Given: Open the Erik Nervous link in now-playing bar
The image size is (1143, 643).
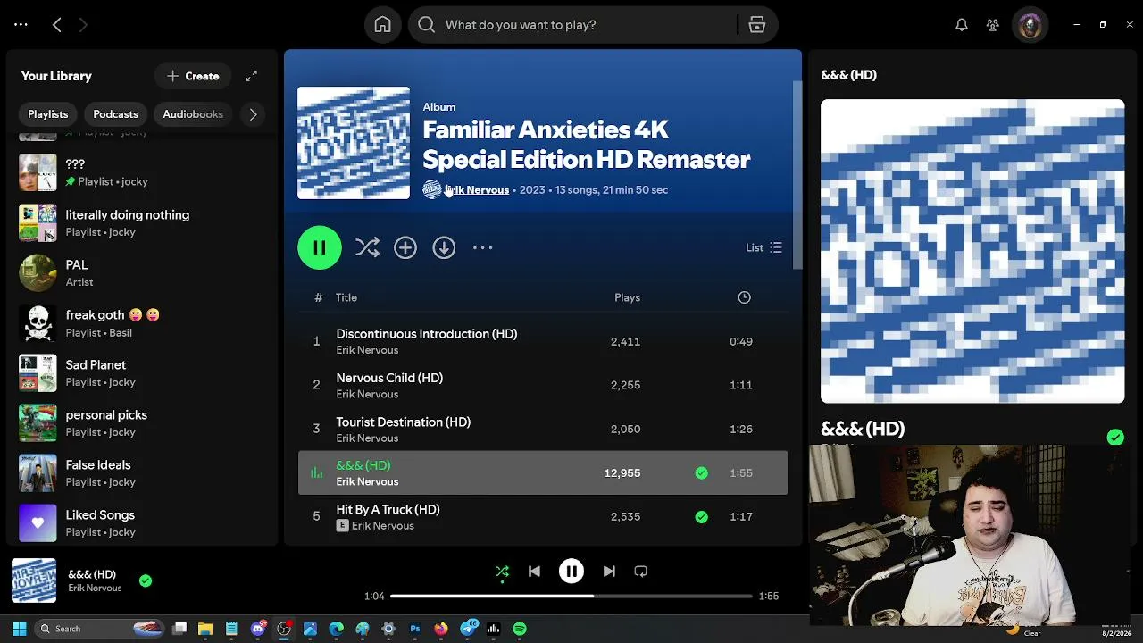Looking at the screenshot, I should [95, 588].
